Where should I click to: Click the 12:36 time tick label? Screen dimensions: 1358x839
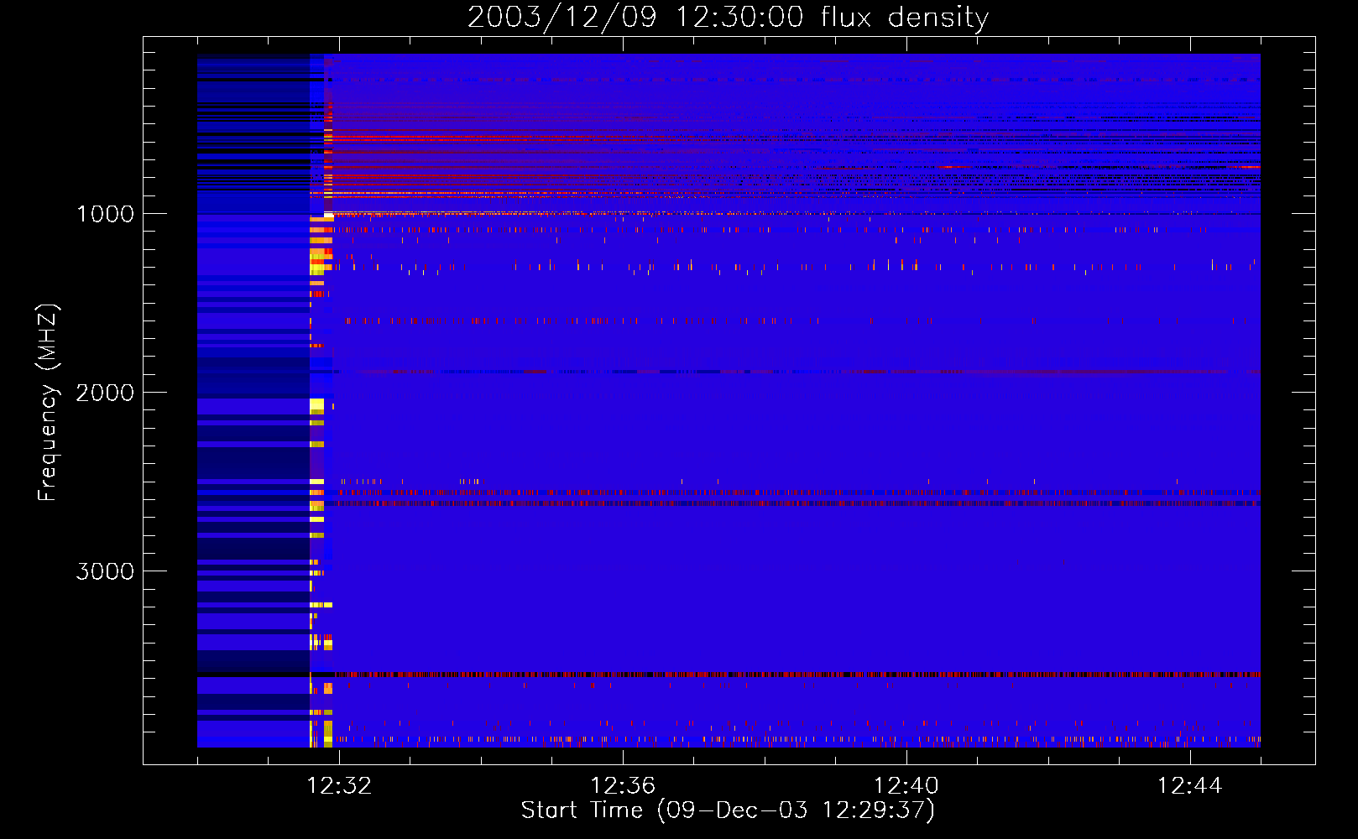[x=623, y=786]
